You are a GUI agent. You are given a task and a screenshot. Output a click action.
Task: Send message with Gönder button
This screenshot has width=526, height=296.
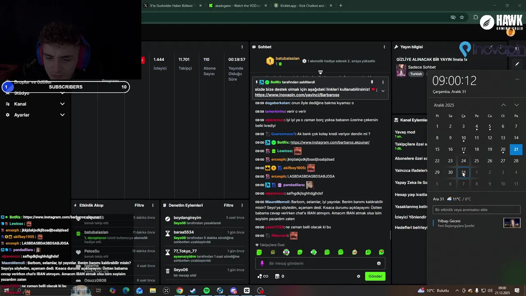coord(375,276)
